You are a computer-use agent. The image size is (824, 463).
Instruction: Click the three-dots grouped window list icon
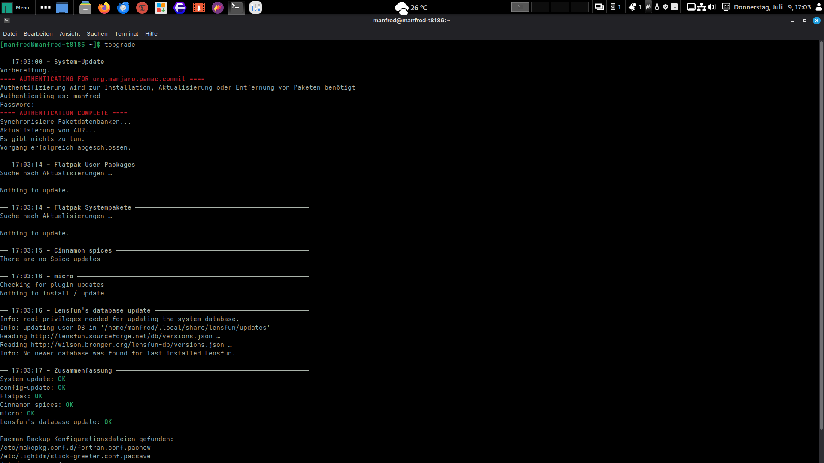tap(46, 7)
